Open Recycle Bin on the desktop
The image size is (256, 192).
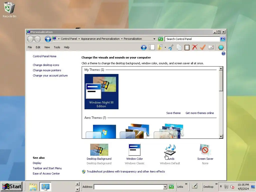pyautogui.click(x=9, y=10)
